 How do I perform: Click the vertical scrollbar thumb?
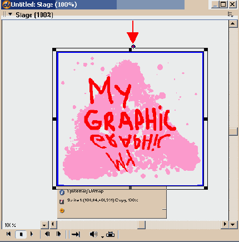coord(233,132)
